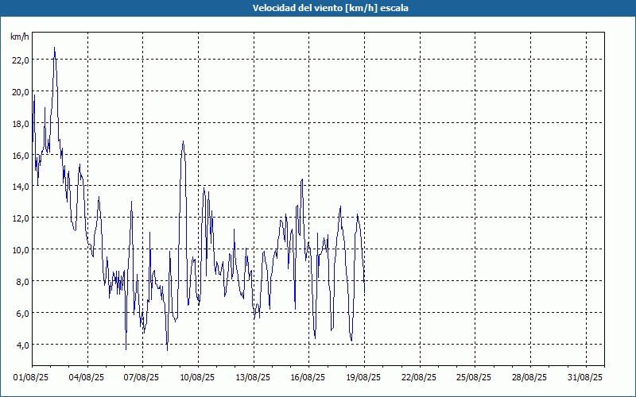Click the 16/08/25 date label
The height and width of the screenshot is (397, 636).
[x=308, y=377]
